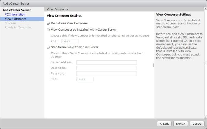
Task: Click the dialog resize grip corner
Action: 205,127
